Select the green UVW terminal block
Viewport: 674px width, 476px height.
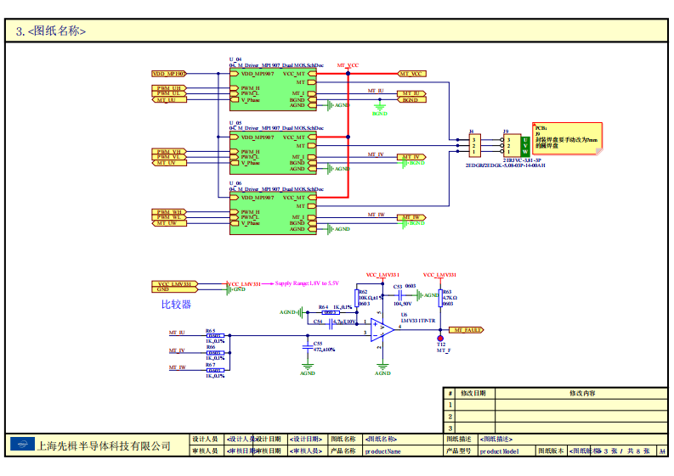[x=525, y=146]
